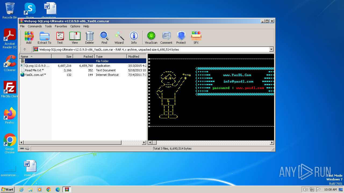Click the Add toolbar icon

[29, 38]
